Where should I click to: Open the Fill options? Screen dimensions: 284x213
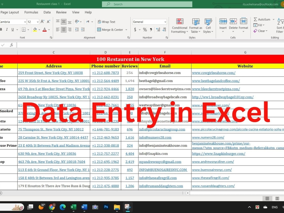(259, 25)
